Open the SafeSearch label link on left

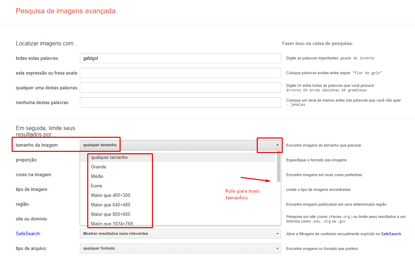point(28,234)
